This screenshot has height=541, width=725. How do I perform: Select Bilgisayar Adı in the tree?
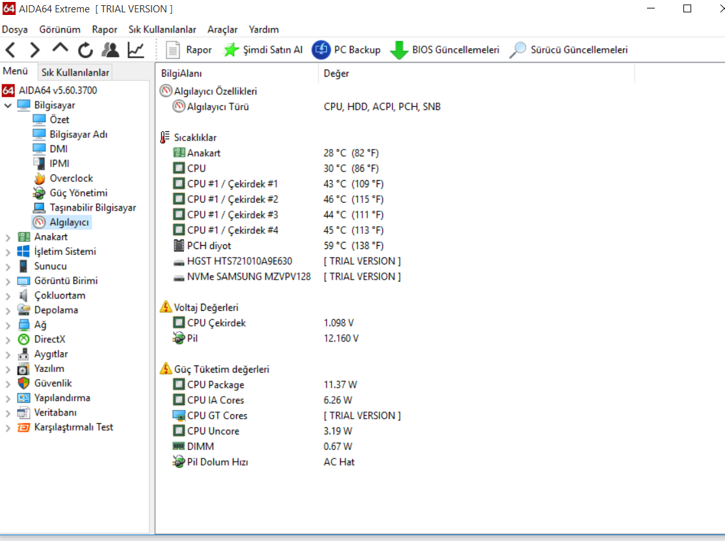[79, 135]
